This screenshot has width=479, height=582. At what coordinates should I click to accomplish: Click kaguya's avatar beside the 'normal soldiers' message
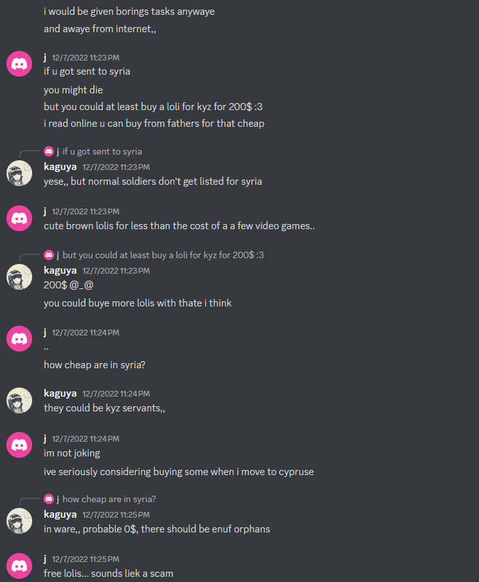point(19,173)
